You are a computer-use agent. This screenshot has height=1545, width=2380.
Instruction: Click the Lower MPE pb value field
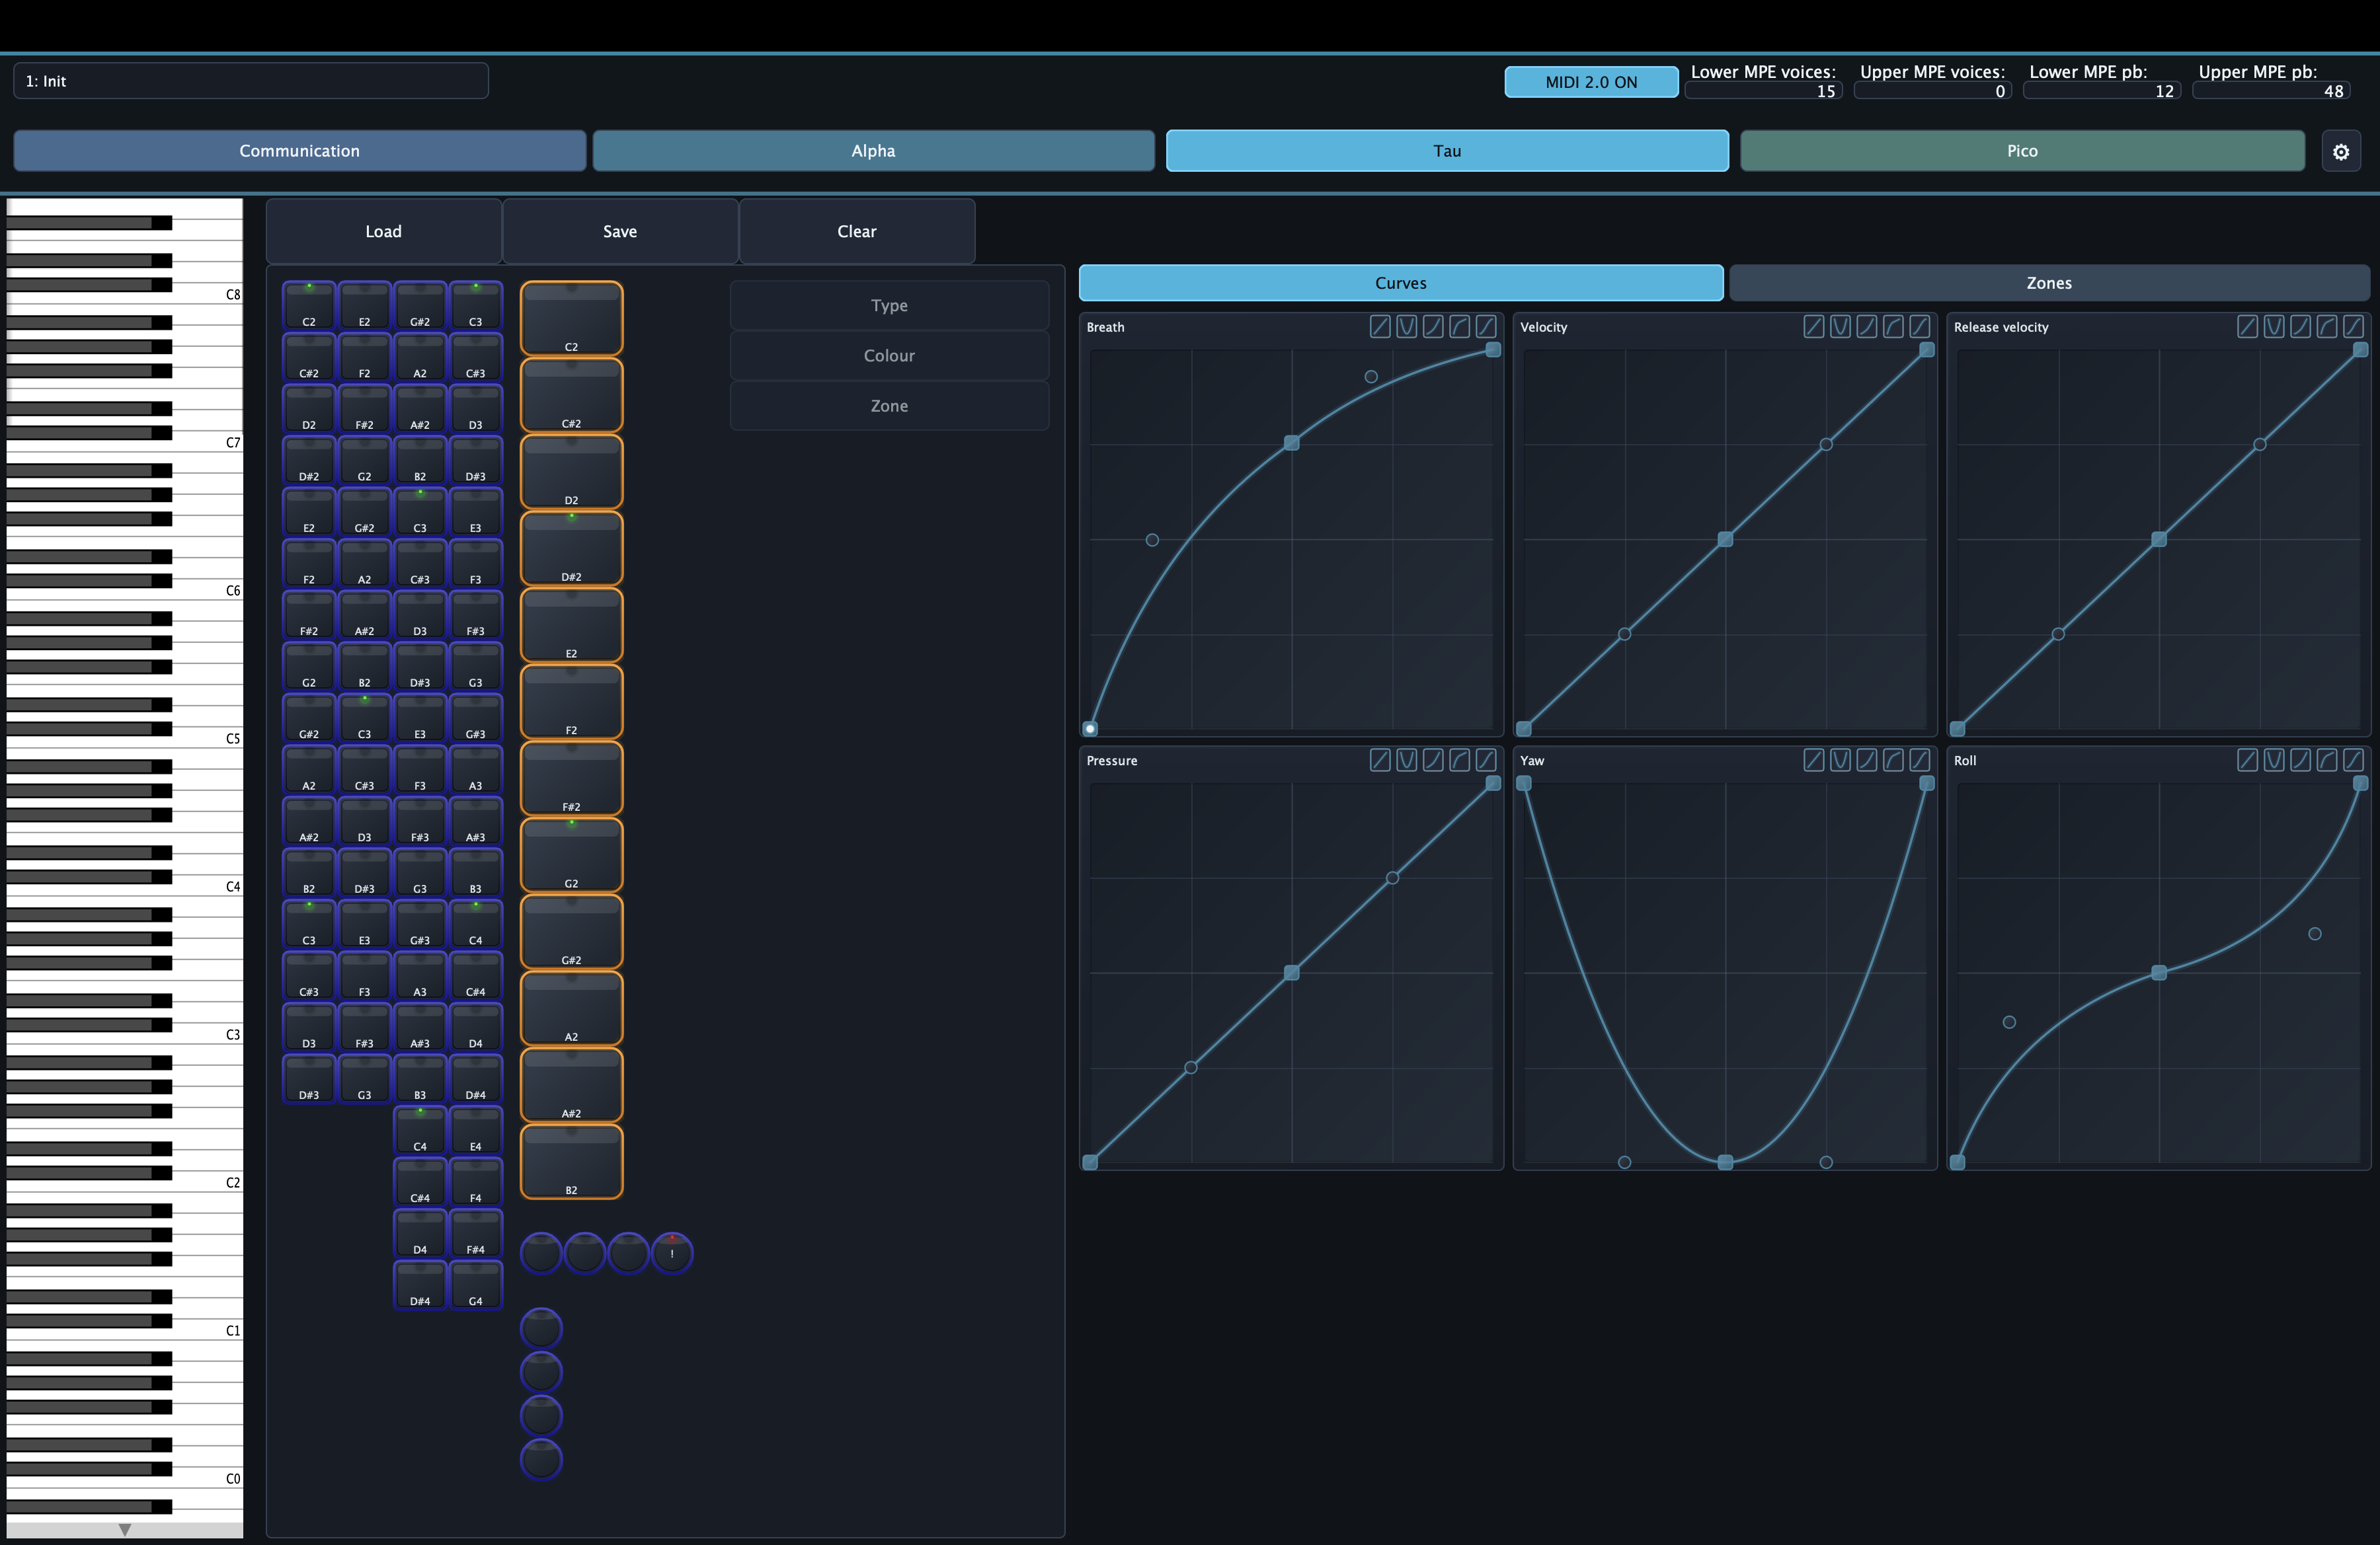(2101, 91)
